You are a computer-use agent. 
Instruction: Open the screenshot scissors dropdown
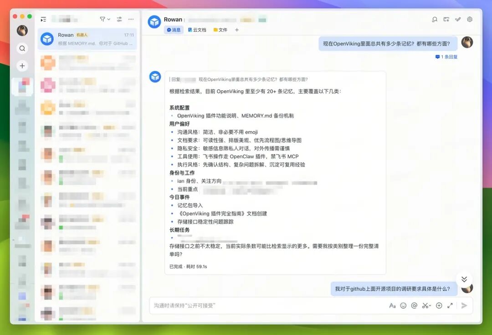[426, 305]
